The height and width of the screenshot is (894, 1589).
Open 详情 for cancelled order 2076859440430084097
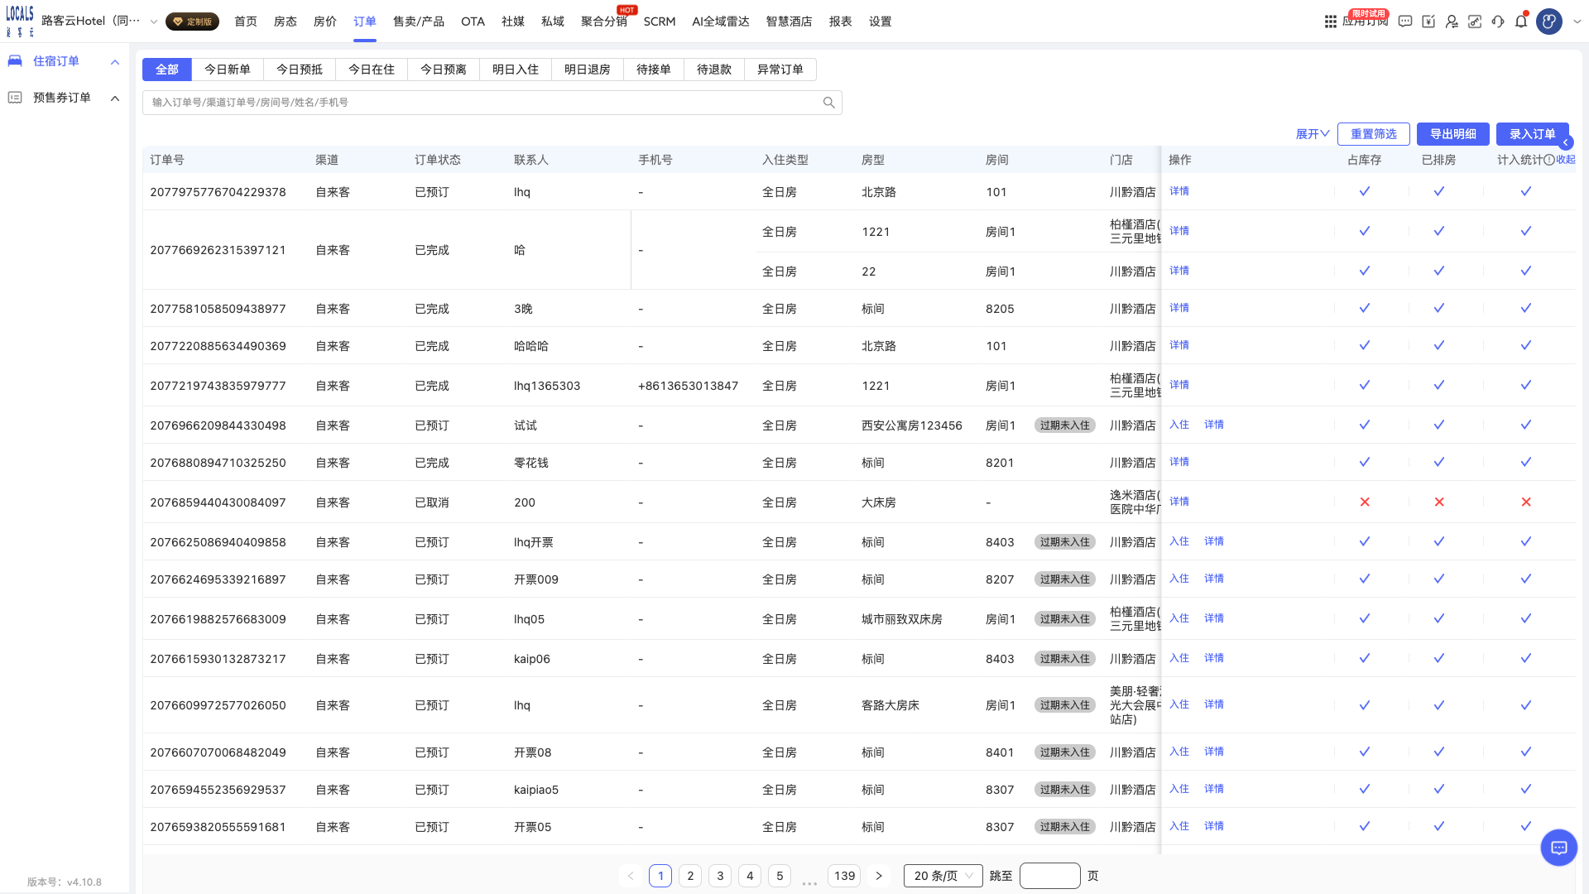(1179, 502)
